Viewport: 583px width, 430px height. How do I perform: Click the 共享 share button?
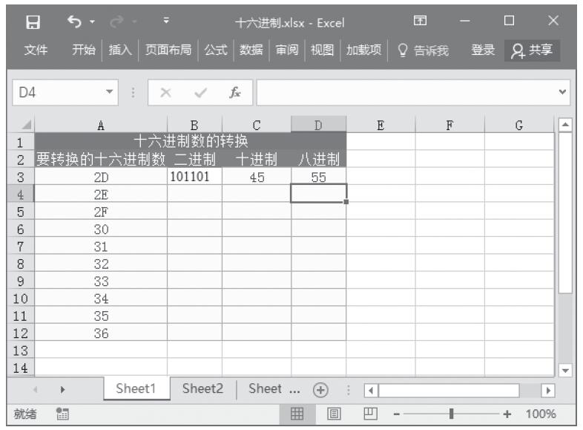click(x=533, y=50)
